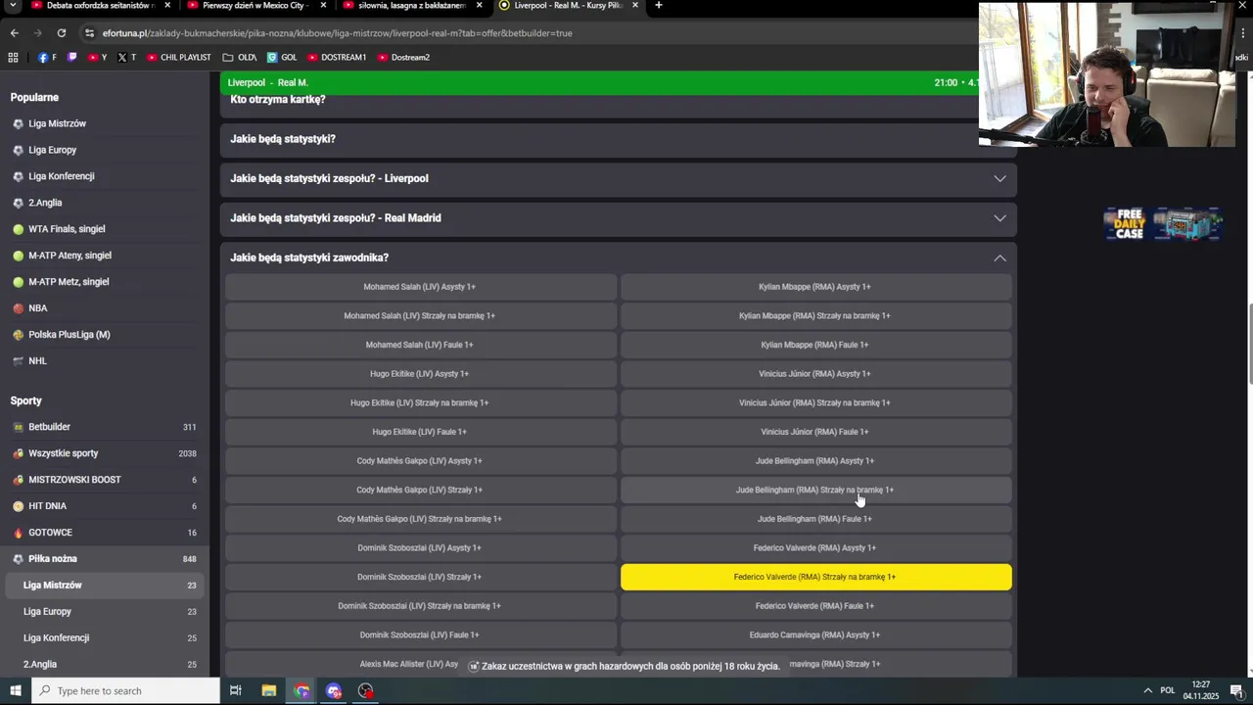Open the Facebook F bookmark

[47, 58]
